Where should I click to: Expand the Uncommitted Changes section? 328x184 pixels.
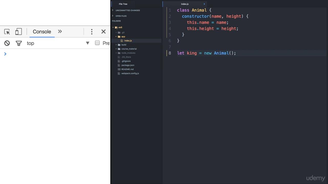[128, 10]
